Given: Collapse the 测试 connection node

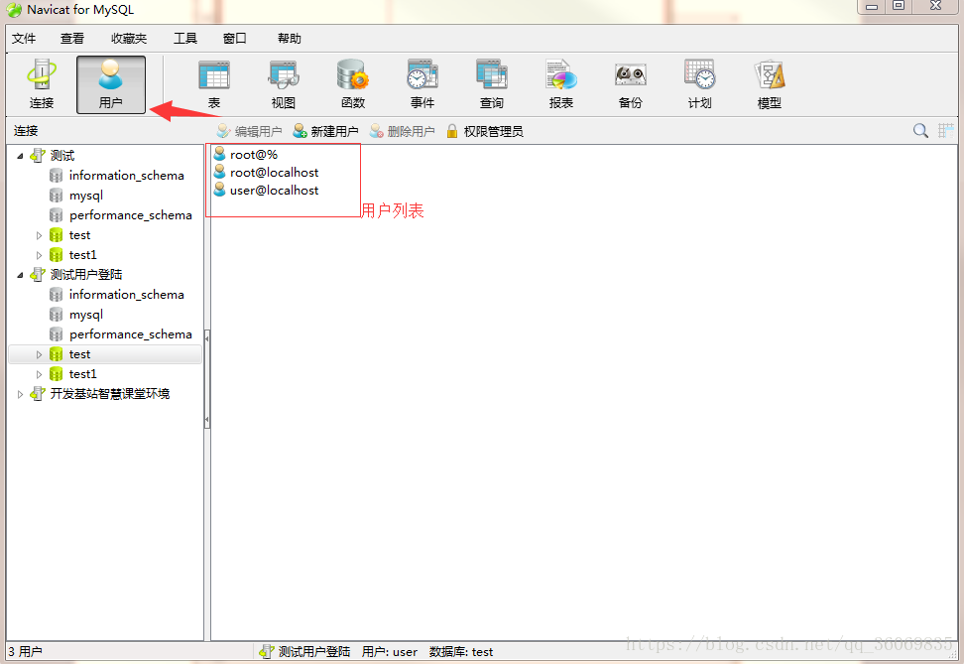Looking at the screenshot, I should pos(20,156).
